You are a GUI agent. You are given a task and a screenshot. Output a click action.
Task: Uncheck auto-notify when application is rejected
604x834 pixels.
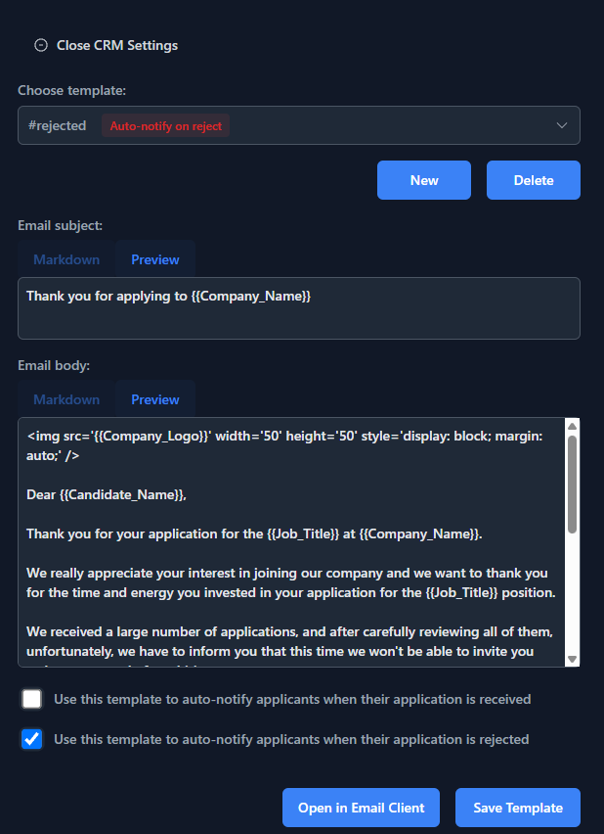[x=32, y=739]
